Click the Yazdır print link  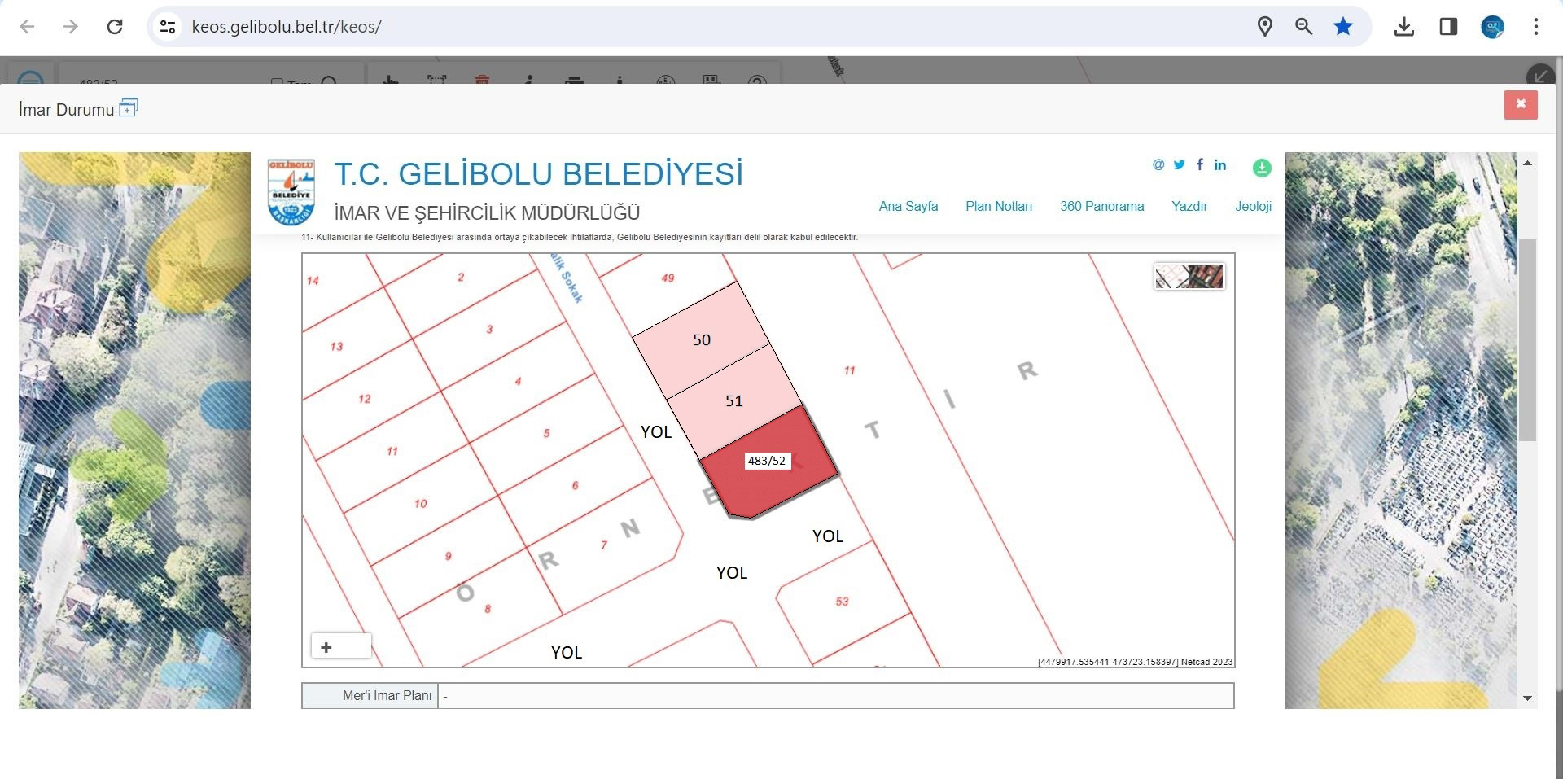[1189, 207]
